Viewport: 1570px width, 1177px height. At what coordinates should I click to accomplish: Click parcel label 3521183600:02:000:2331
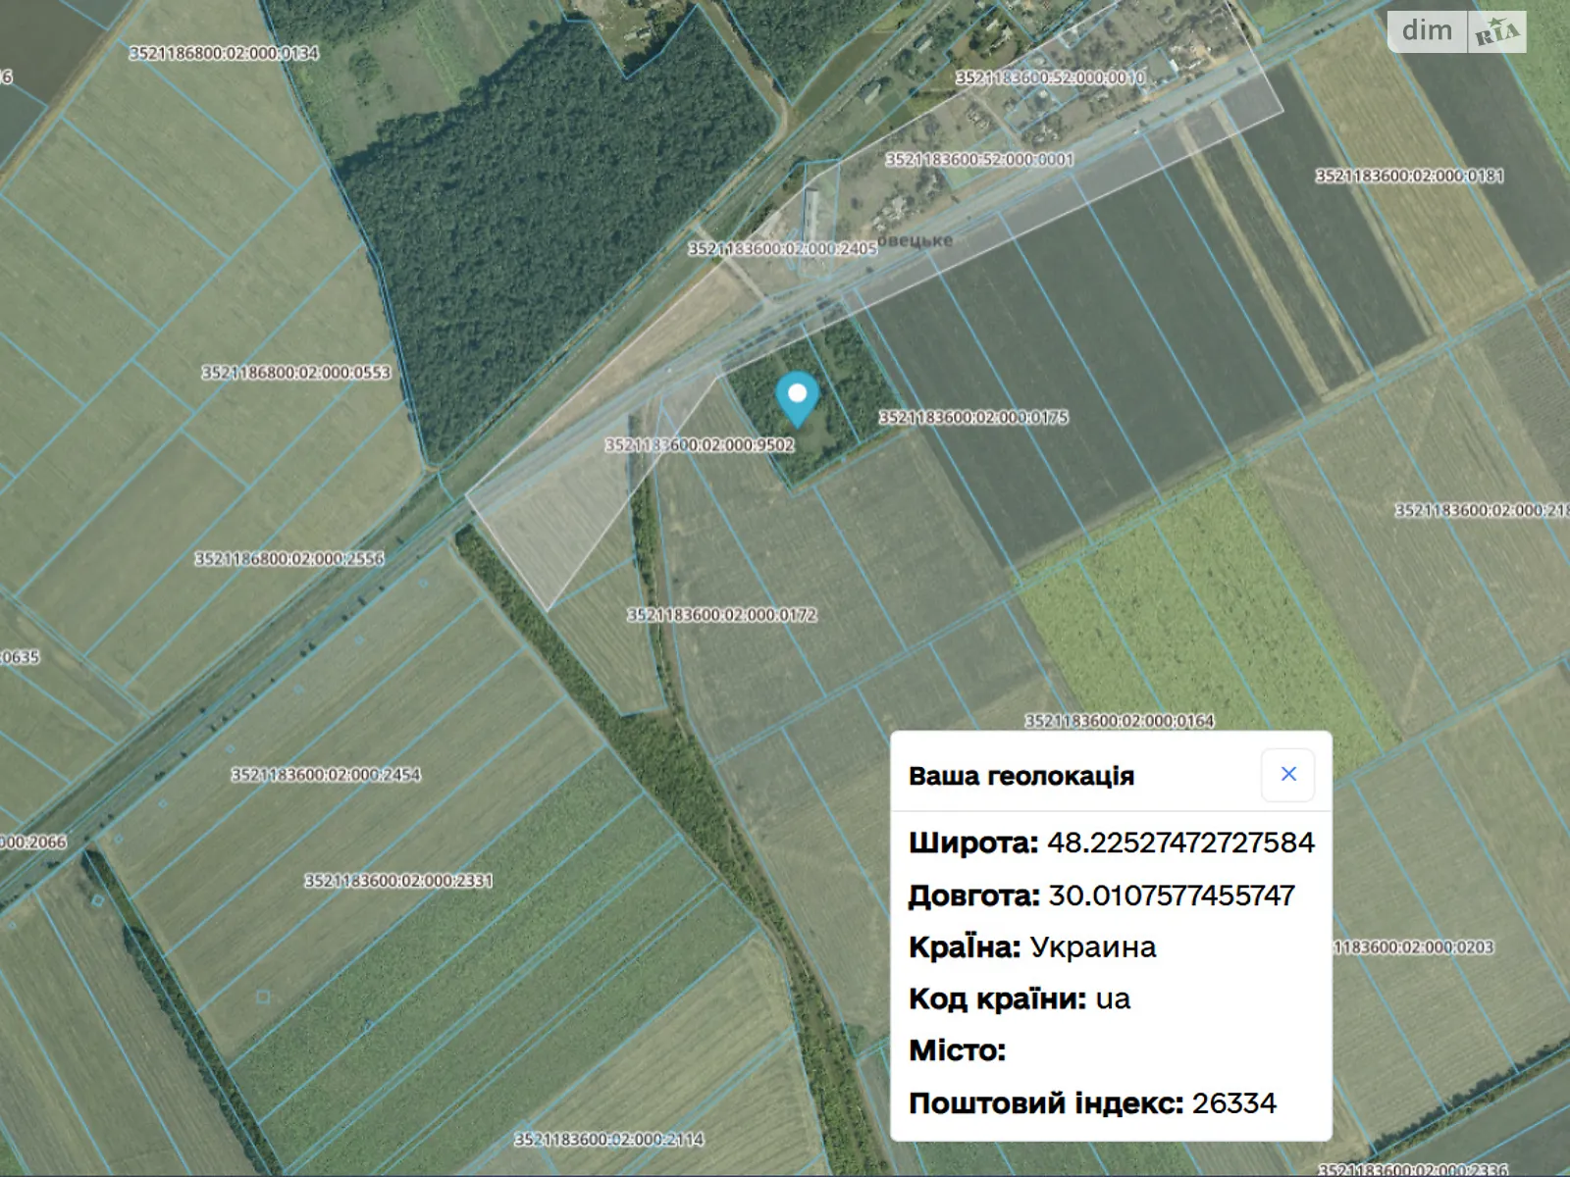pyautogui.click(x=398, y=881)
